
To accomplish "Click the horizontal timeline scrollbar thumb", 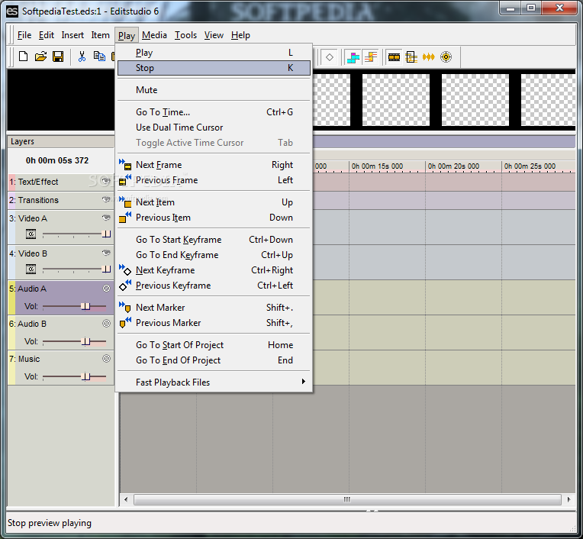I will click(x=347, y=499).
